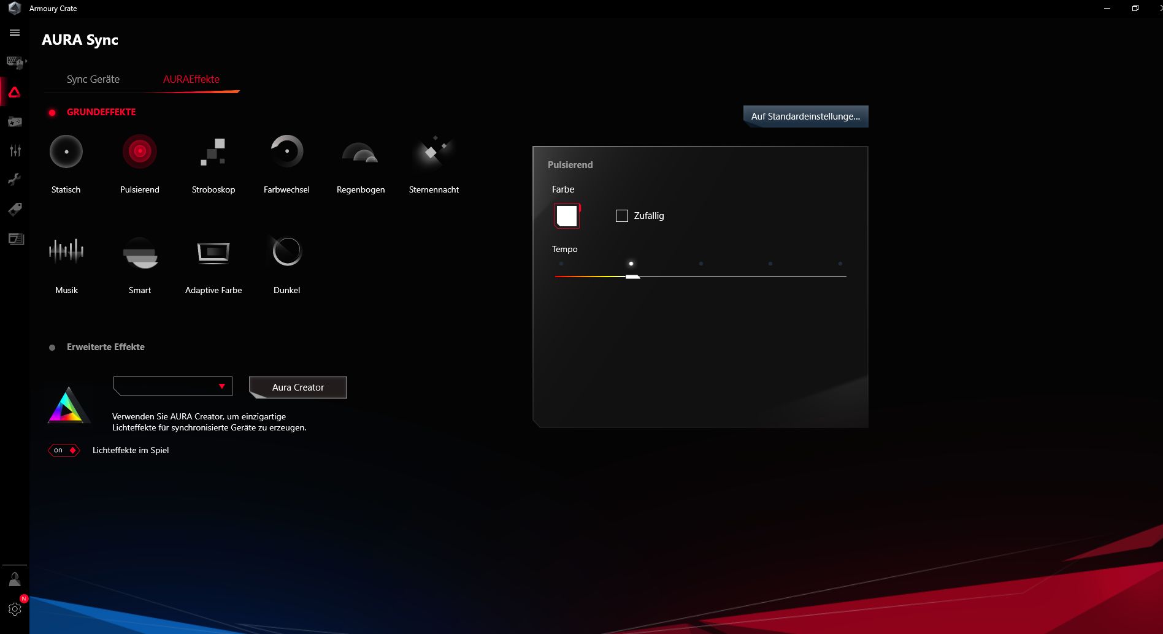Activate the Regenbogen rainbow effect
Screen dimensions: 1163x634
pyautogui.click(x=360, y=153)
